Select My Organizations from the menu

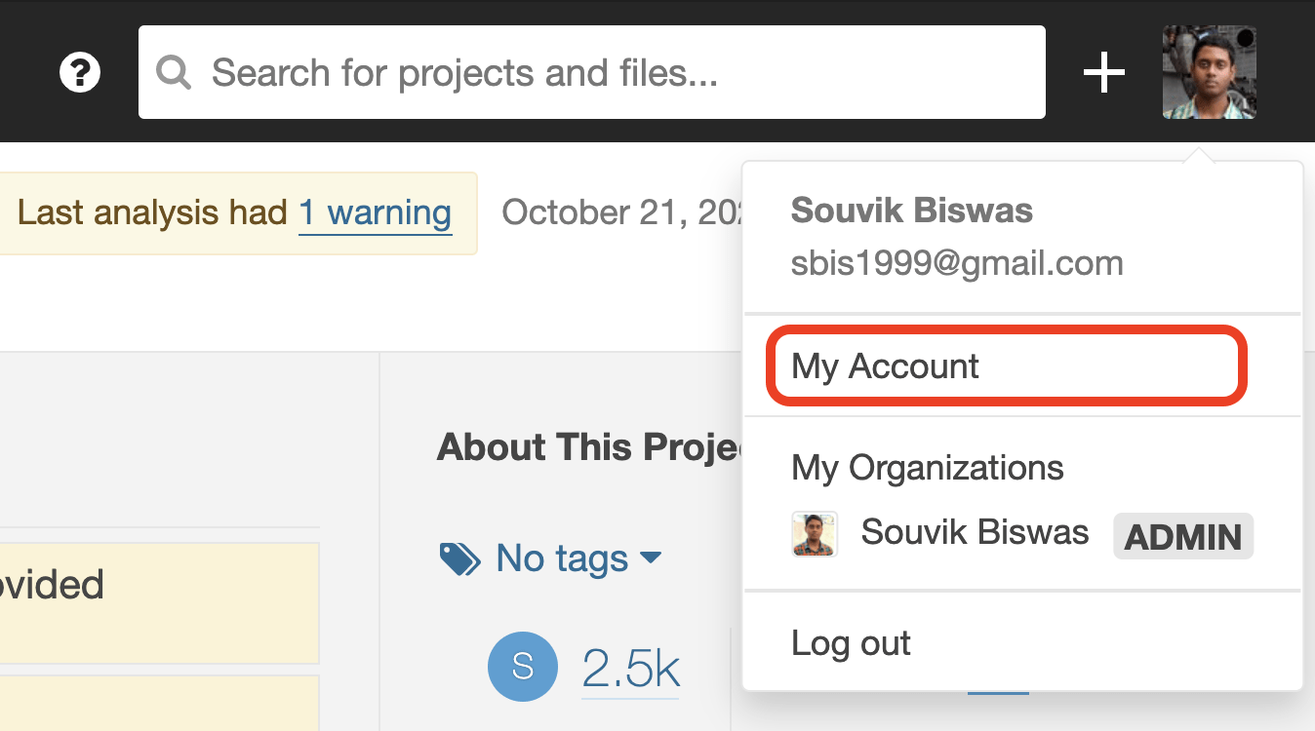[x=927, y=468]
